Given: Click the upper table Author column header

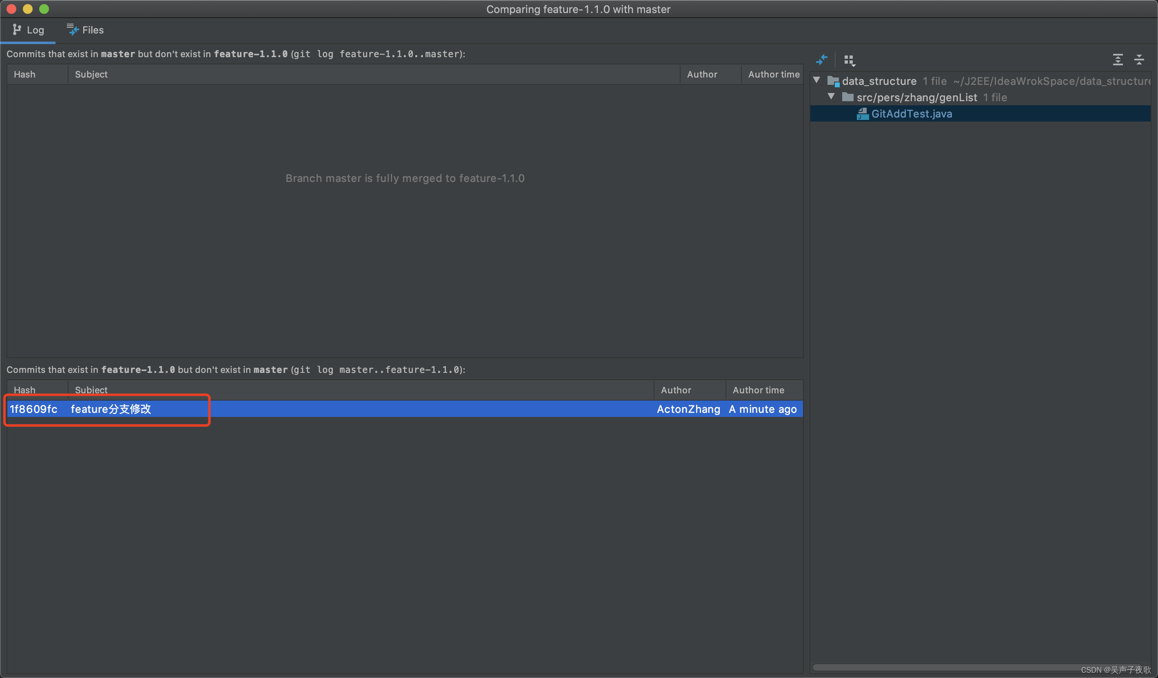Looking at the screenshot, I should click(710, 74).
